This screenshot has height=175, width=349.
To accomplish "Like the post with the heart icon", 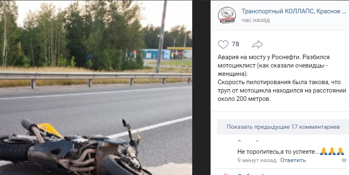I will (x=223, y=45).
